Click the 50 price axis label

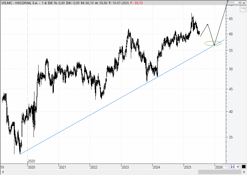231,69
